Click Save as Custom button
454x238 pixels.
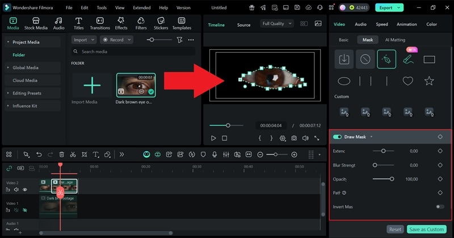426,229
